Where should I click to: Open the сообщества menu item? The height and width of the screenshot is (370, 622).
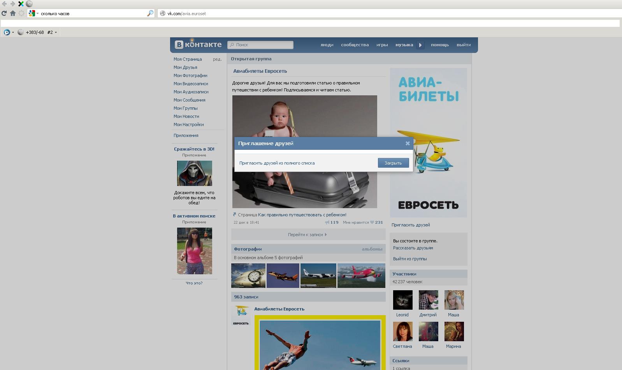tap(355, 45)
